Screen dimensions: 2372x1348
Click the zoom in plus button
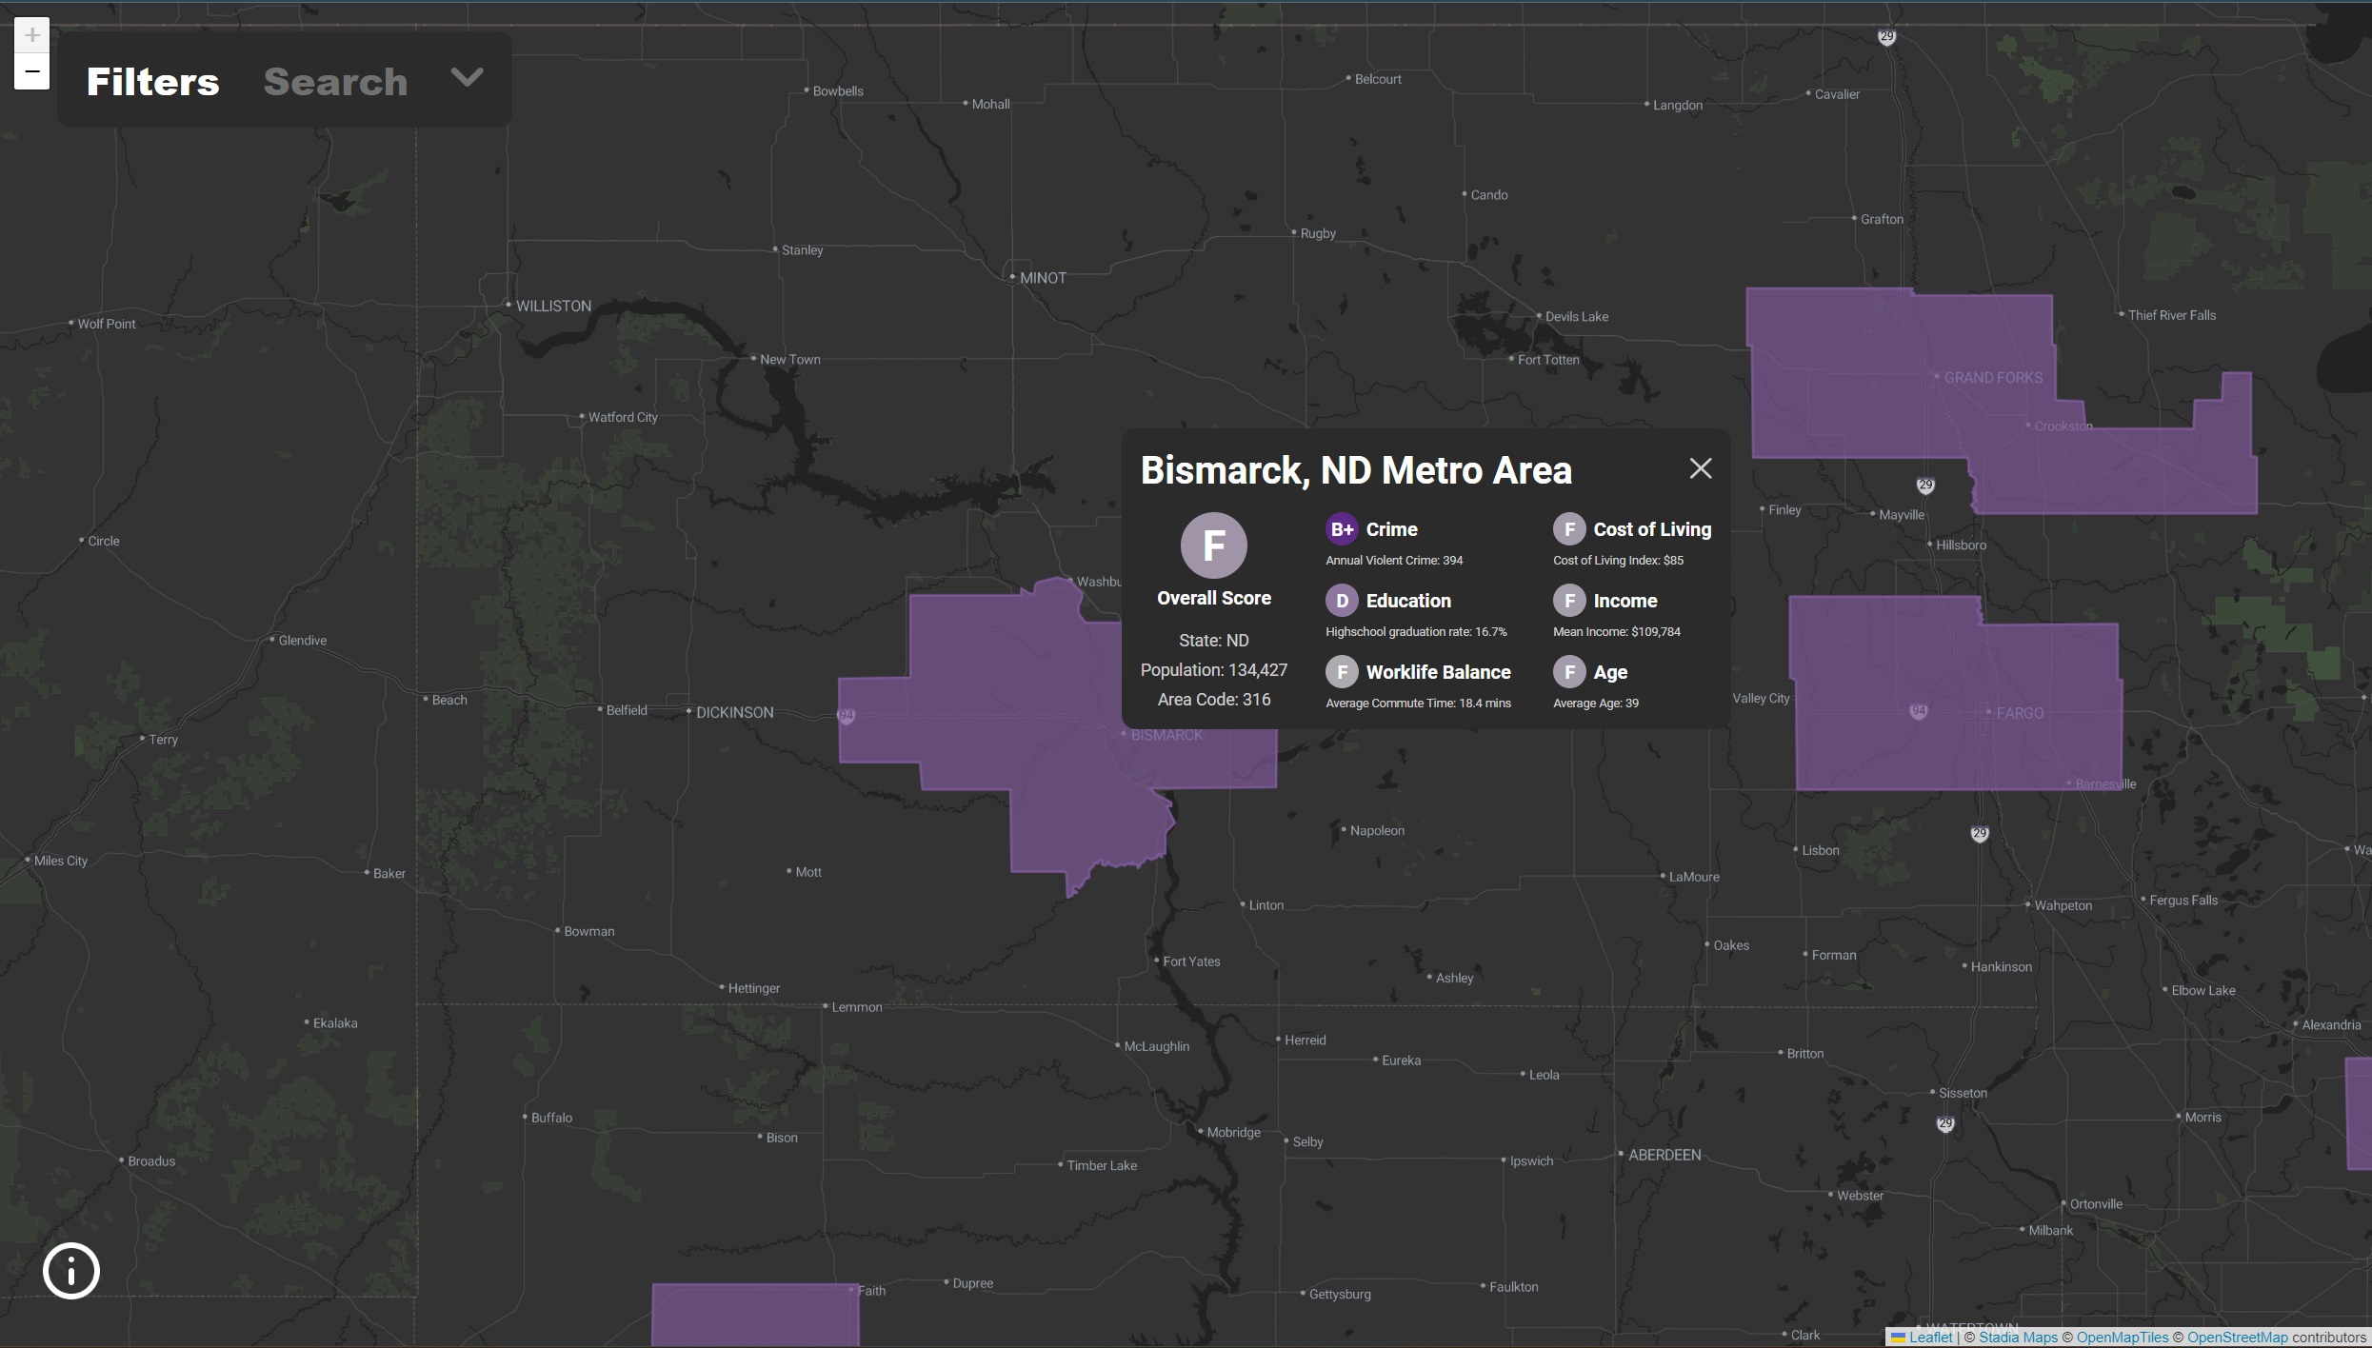point(31,36)
